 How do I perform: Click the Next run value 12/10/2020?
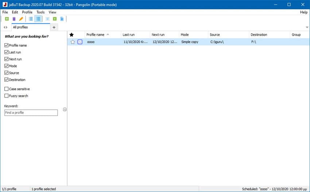tap(165, 42)
